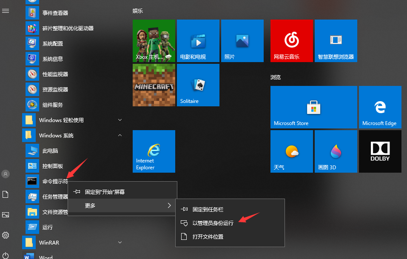Open the Dolby tile
This screenshot has width=407, height=259.
[x=380, y=151]
